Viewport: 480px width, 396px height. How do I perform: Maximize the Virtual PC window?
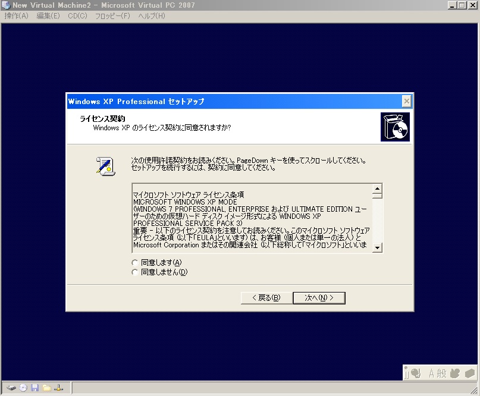coord(462,5)
